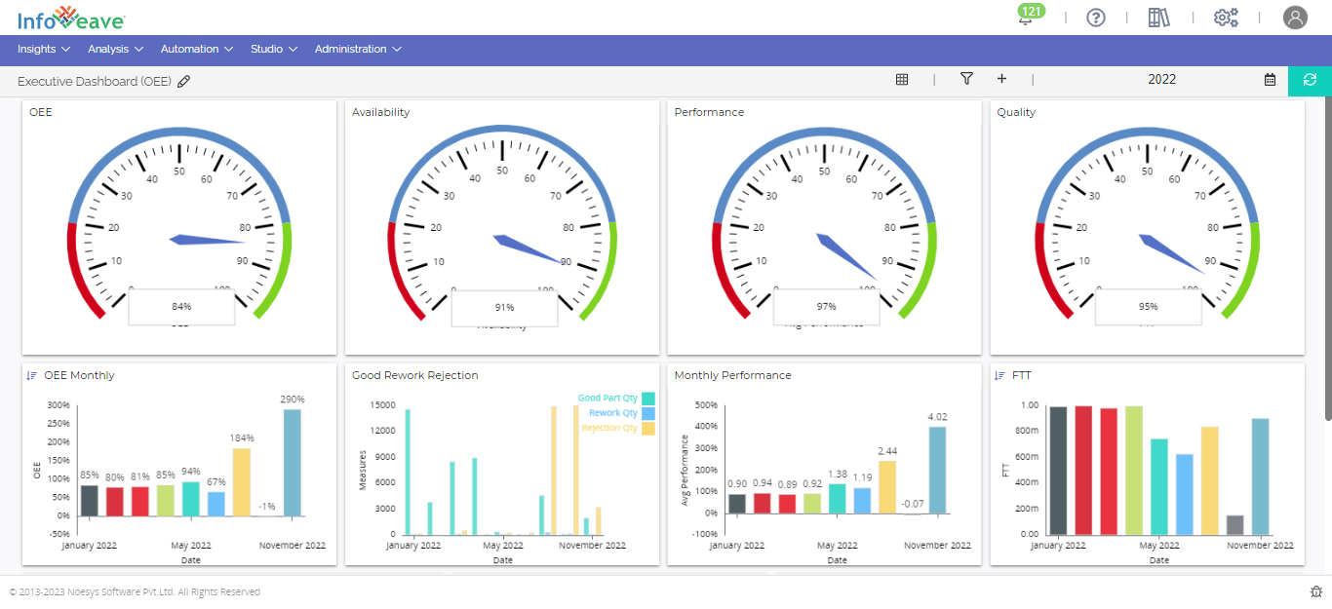Image resolution: width=1332 pixels, height=609 pixels.
Task: Click the sort icon on OEE Monthly
Action: pyautogui.click(x=32, y=375)
